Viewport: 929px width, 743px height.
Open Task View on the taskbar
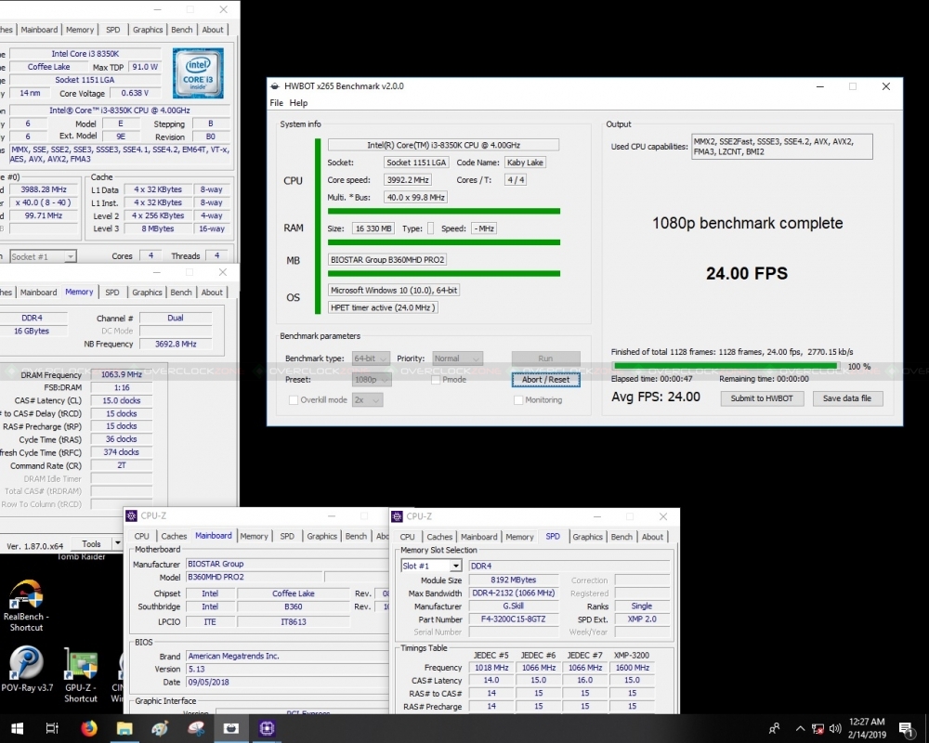coord(52,728)
